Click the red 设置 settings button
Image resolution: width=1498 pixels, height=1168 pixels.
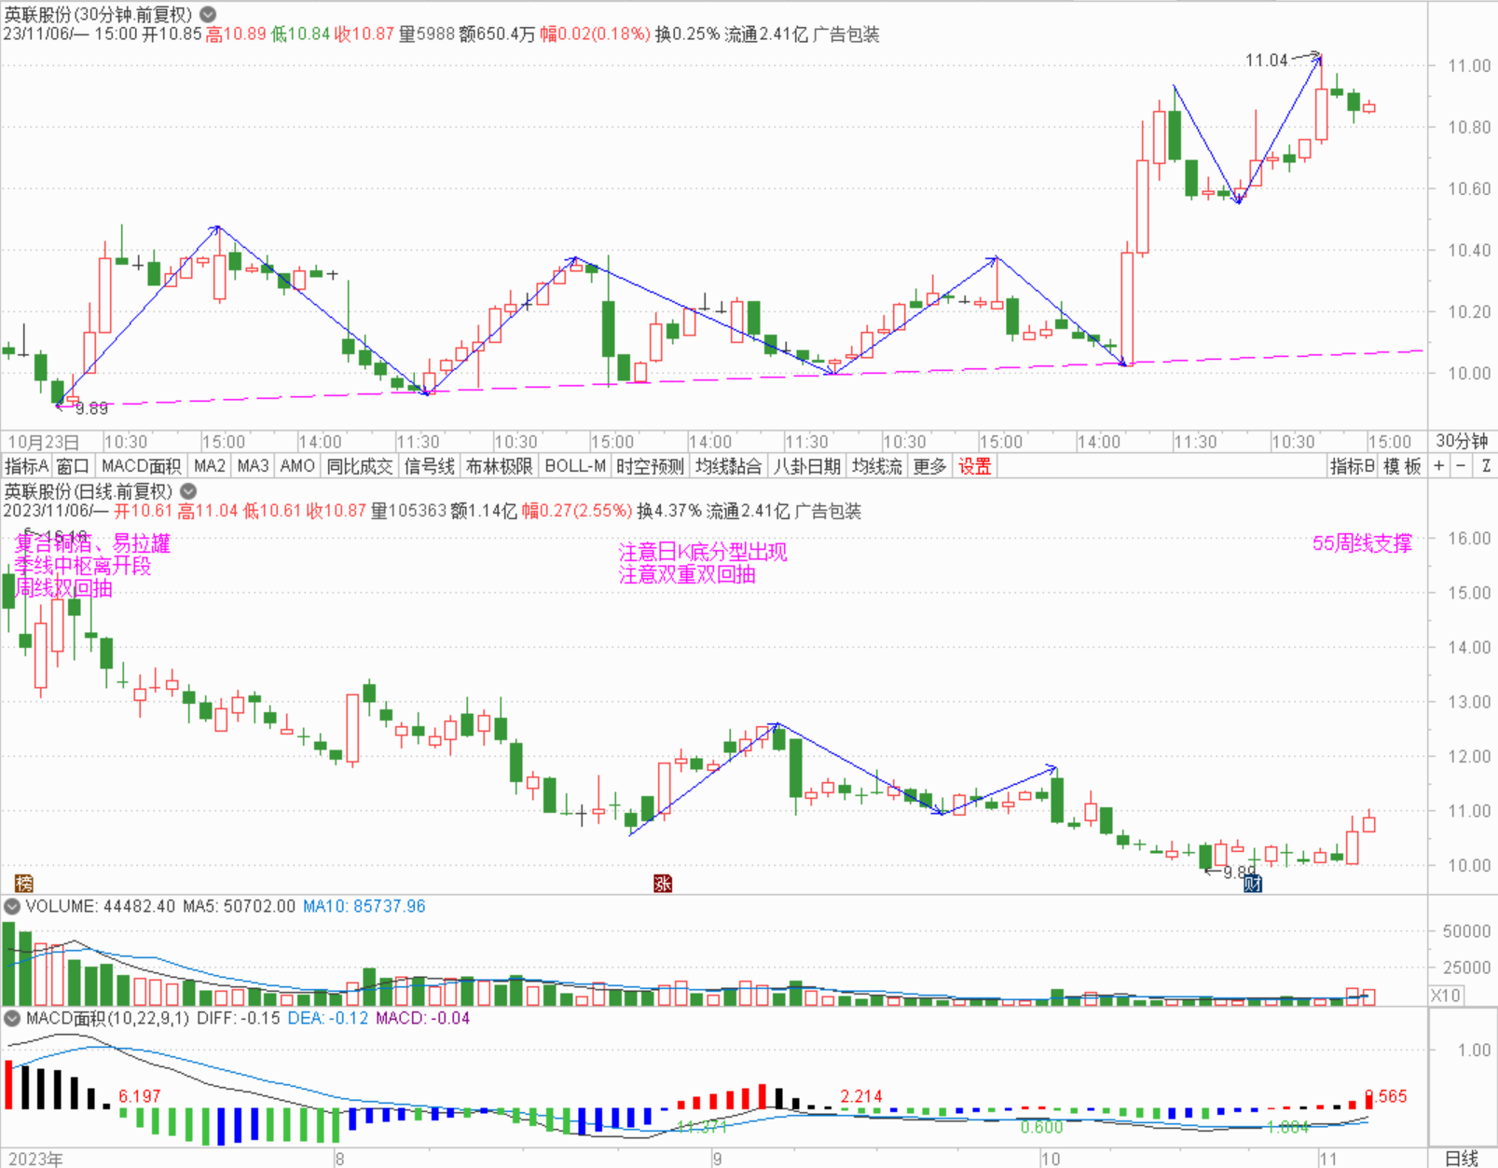(975, 466)
